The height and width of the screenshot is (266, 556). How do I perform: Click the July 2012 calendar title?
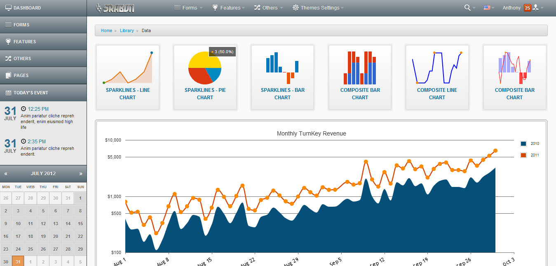(43, 174)
